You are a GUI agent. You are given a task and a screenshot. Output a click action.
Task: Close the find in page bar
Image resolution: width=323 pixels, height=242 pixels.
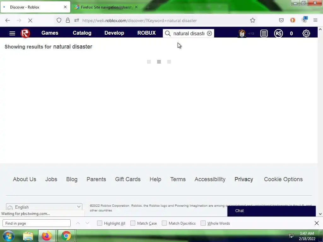coord(317,223)
